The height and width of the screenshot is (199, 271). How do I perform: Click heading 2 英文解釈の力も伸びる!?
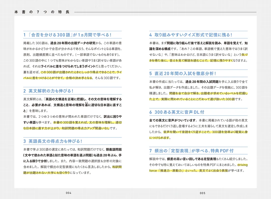pos(49,91)
